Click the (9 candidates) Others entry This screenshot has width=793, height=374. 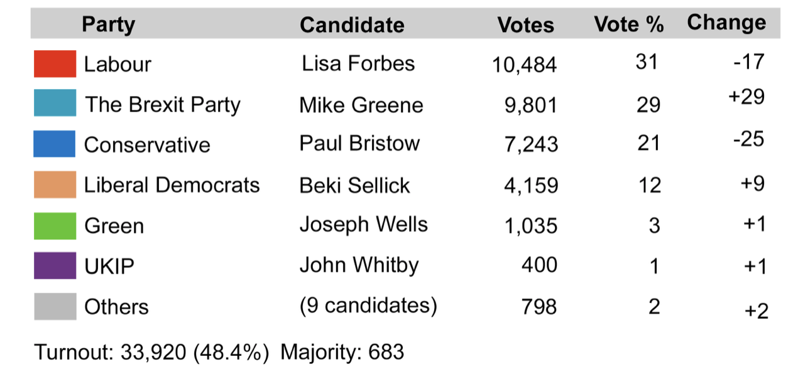coord(368,306)
